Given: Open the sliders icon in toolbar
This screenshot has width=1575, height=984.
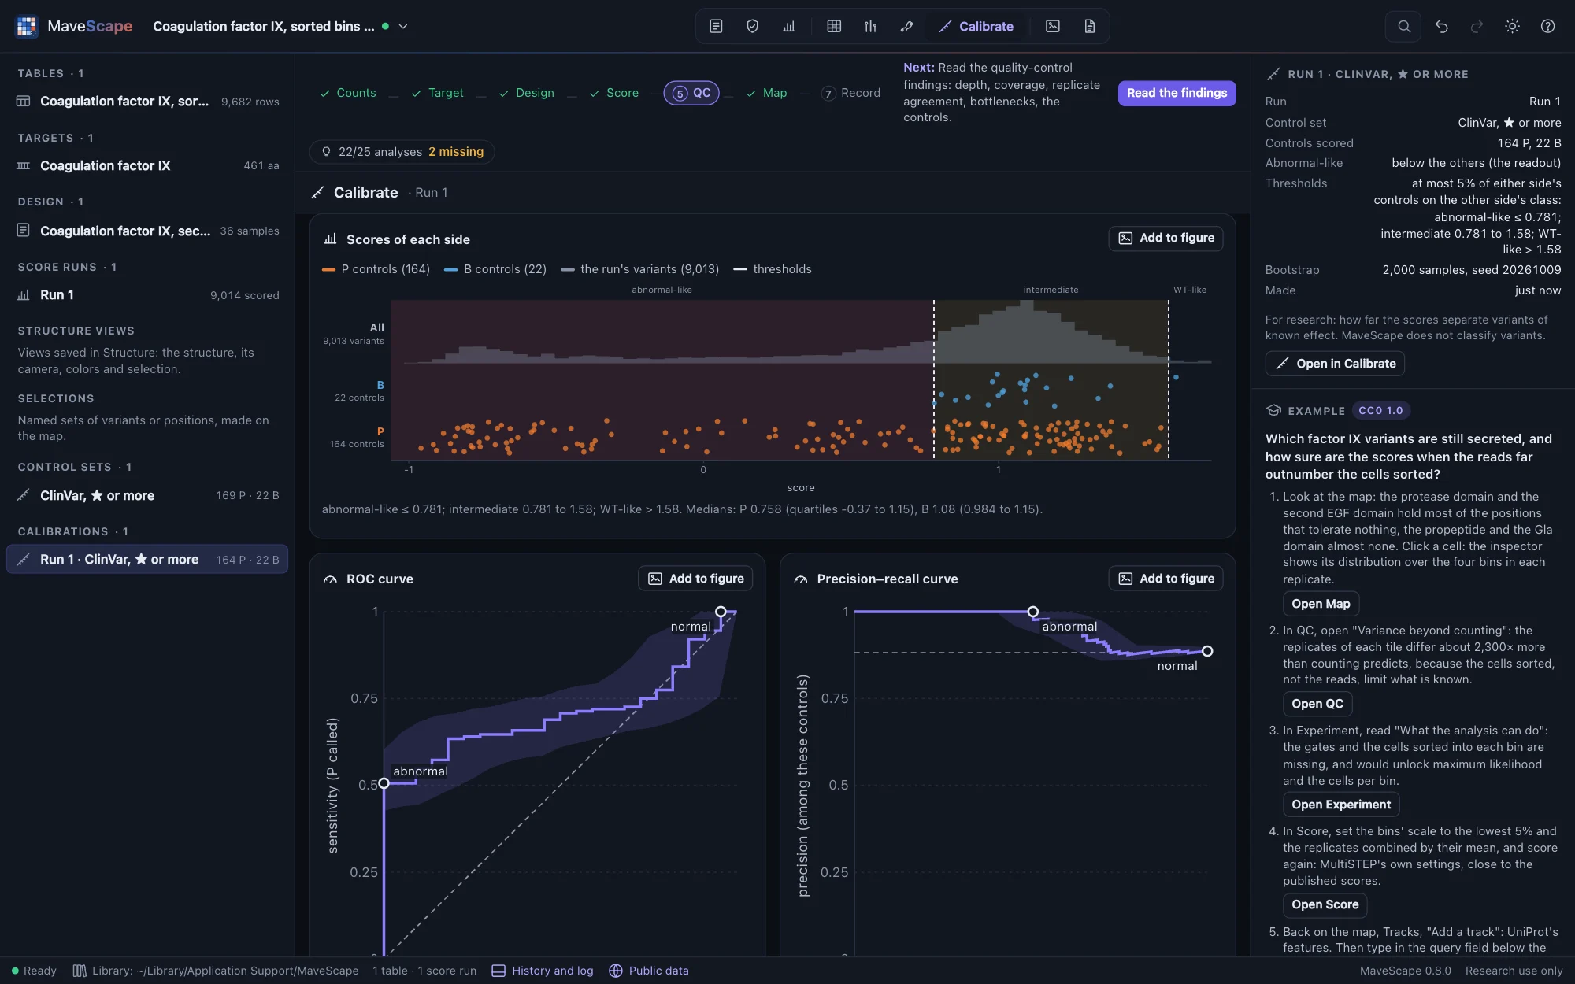Looking at the screenshot, I should tap(870, 26).
